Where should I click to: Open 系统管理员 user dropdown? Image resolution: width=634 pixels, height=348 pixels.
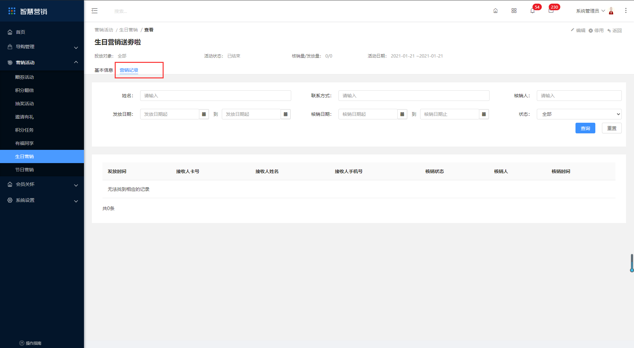pos(590,11)
